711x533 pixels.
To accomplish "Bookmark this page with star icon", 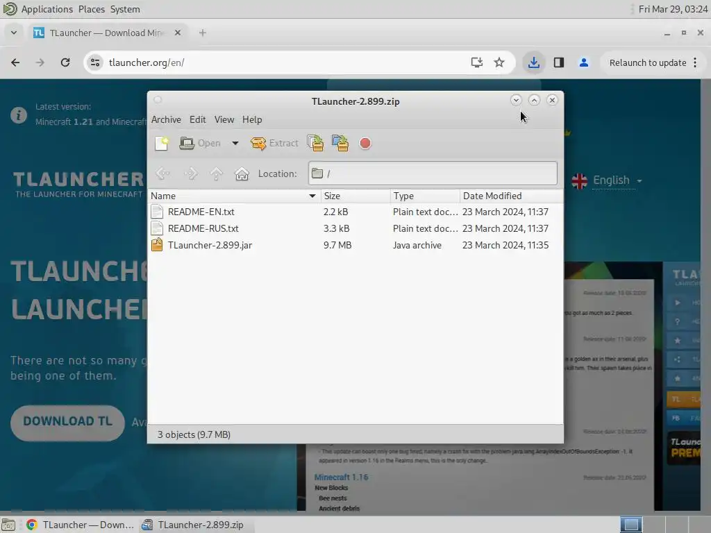I will [499, 62].
